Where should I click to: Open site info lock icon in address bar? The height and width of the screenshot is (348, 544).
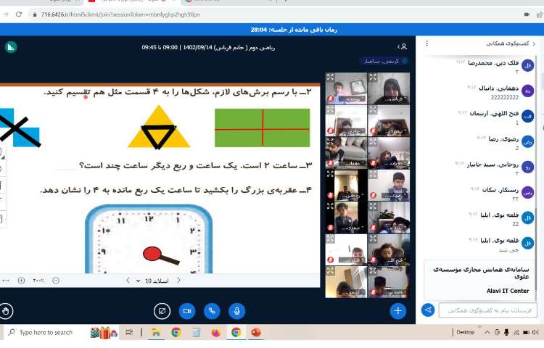click(35, 14)
